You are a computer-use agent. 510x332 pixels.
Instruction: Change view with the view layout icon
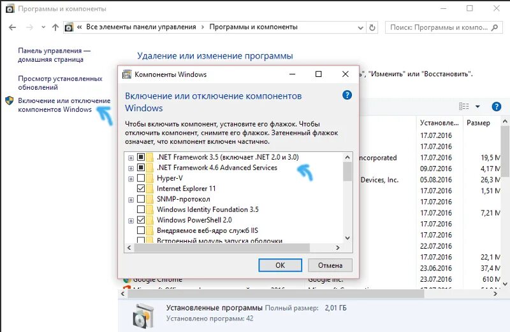(x=464, y=106)
